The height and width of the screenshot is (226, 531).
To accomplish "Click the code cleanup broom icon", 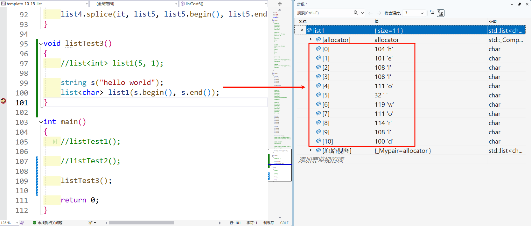I will click(90, 223).
